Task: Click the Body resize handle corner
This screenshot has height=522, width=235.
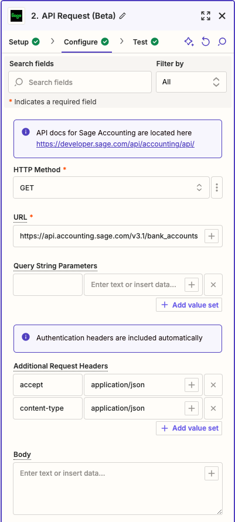Action: point(219,511)
